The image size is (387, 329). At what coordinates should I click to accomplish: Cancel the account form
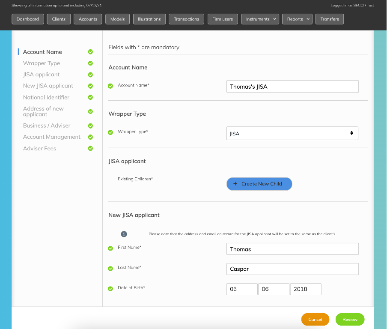point(315,319)
